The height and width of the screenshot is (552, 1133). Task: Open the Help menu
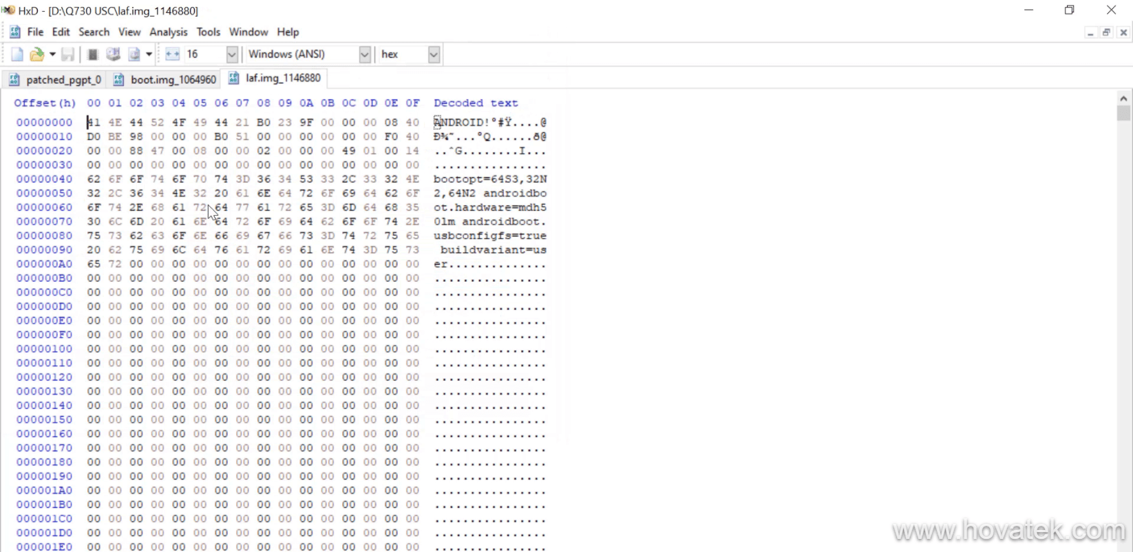(x=288, y=32)
